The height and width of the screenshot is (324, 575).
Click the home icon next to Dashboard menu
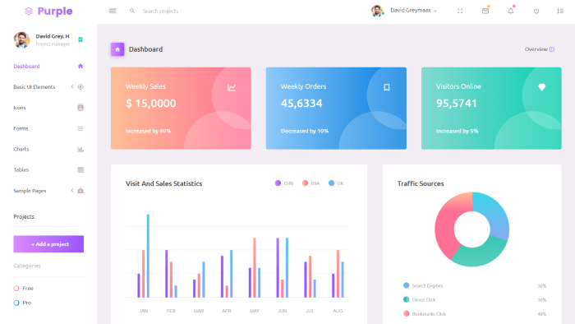[80, 66]
